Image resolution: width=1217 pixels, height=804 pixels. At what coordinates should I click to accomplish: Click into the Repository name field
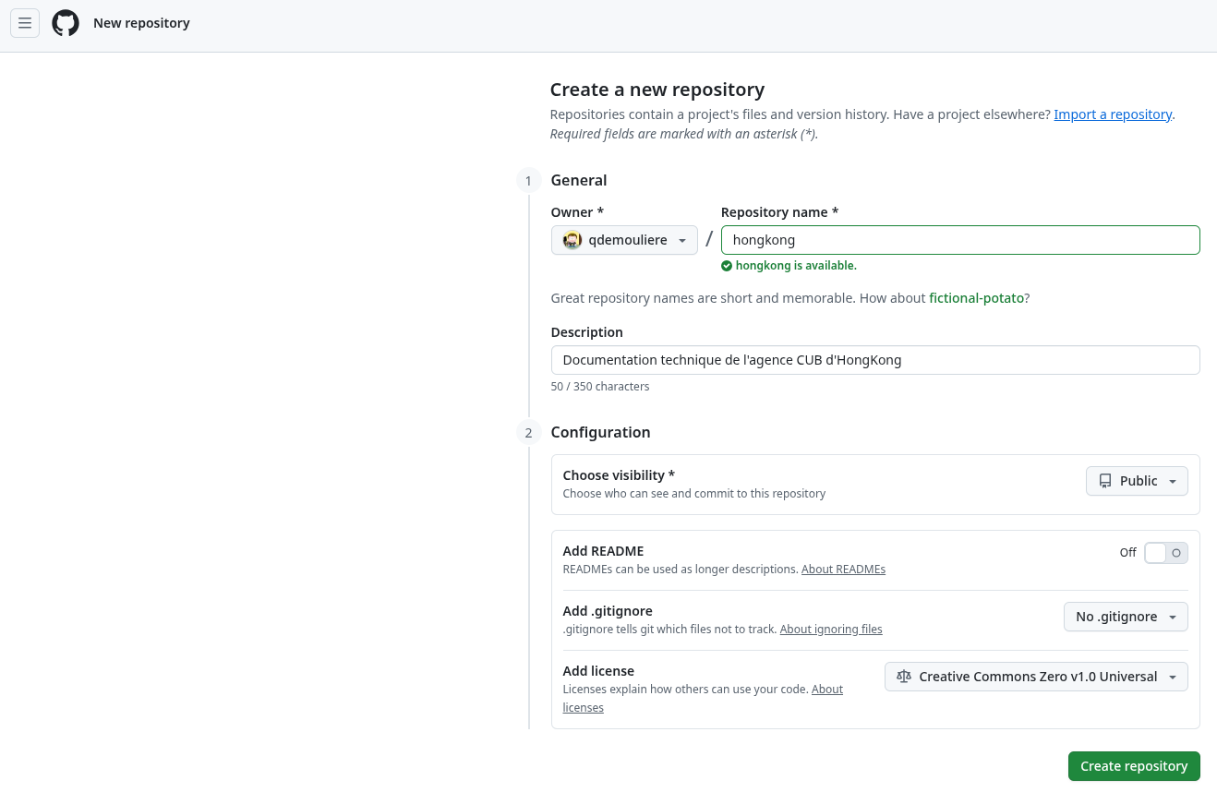[960, 240]
